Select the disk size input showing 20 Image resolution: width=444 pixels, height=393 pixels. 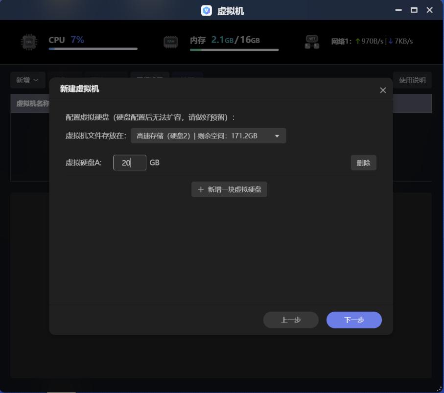click(129, 162)
